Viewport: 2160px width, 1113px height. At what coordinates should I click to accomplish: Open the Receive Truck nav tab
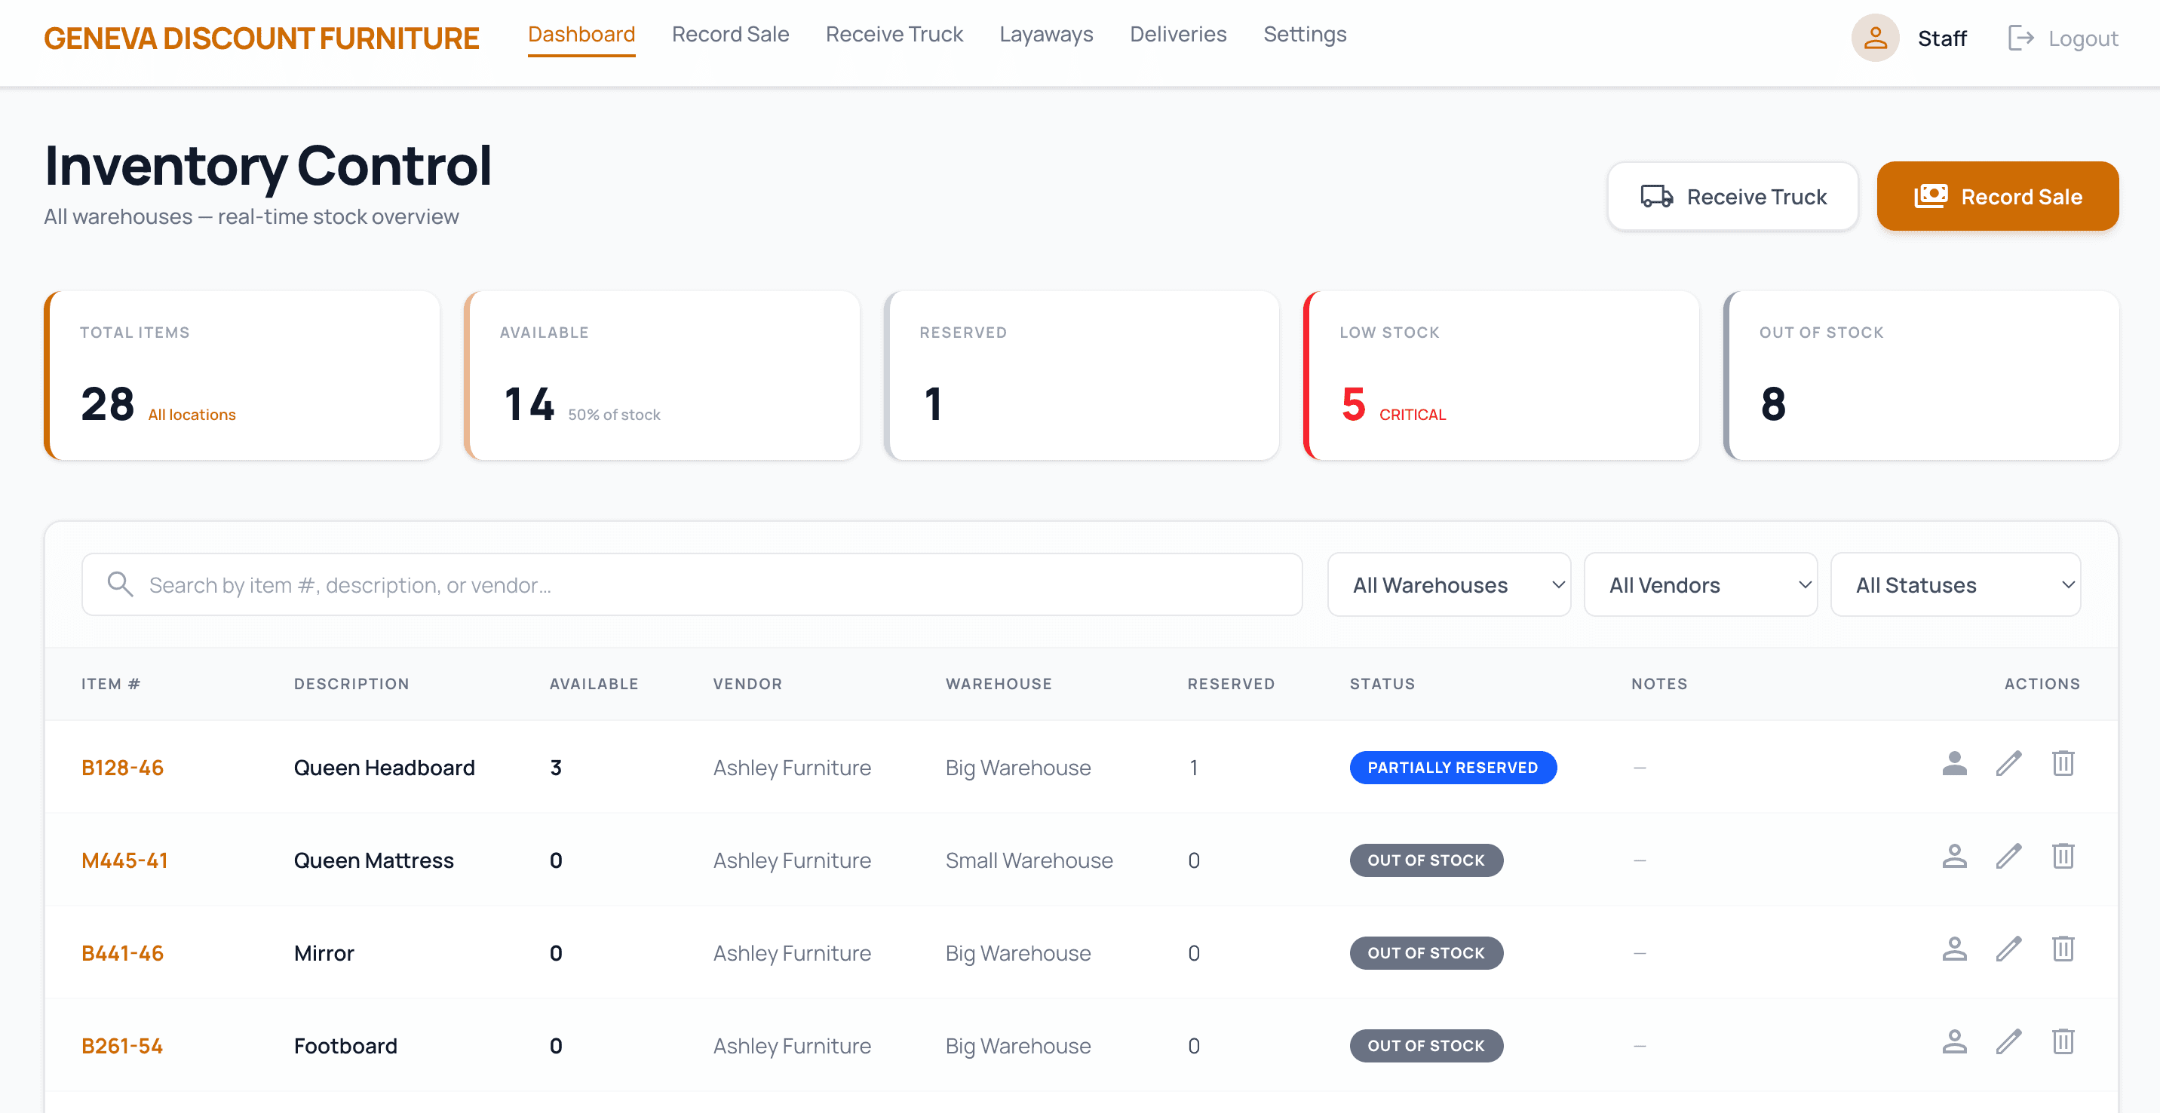coord(894,35)
